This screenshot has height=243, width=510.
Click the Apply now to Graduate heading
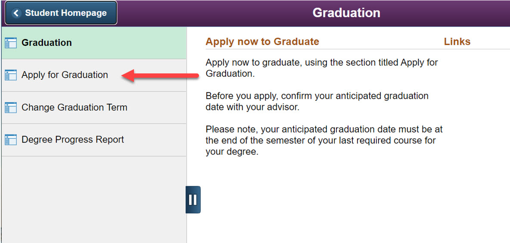click(x=262, y=42)
